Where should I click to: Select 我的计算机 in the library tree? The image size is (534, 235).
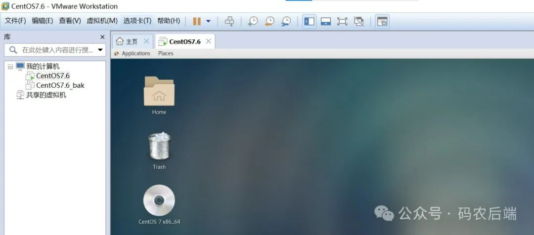click(x=43, y=66)
